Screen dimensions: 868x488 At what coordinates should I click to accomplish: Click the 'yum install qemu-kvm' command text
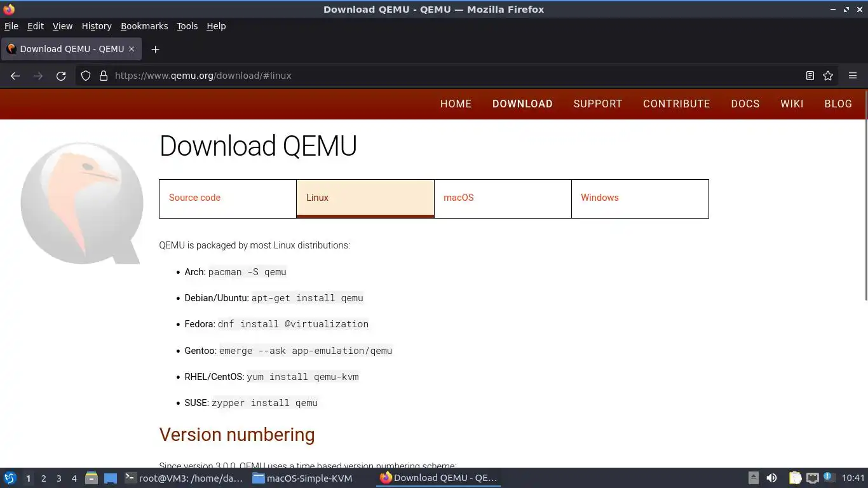pyautogui.click(x=302, y=377)
